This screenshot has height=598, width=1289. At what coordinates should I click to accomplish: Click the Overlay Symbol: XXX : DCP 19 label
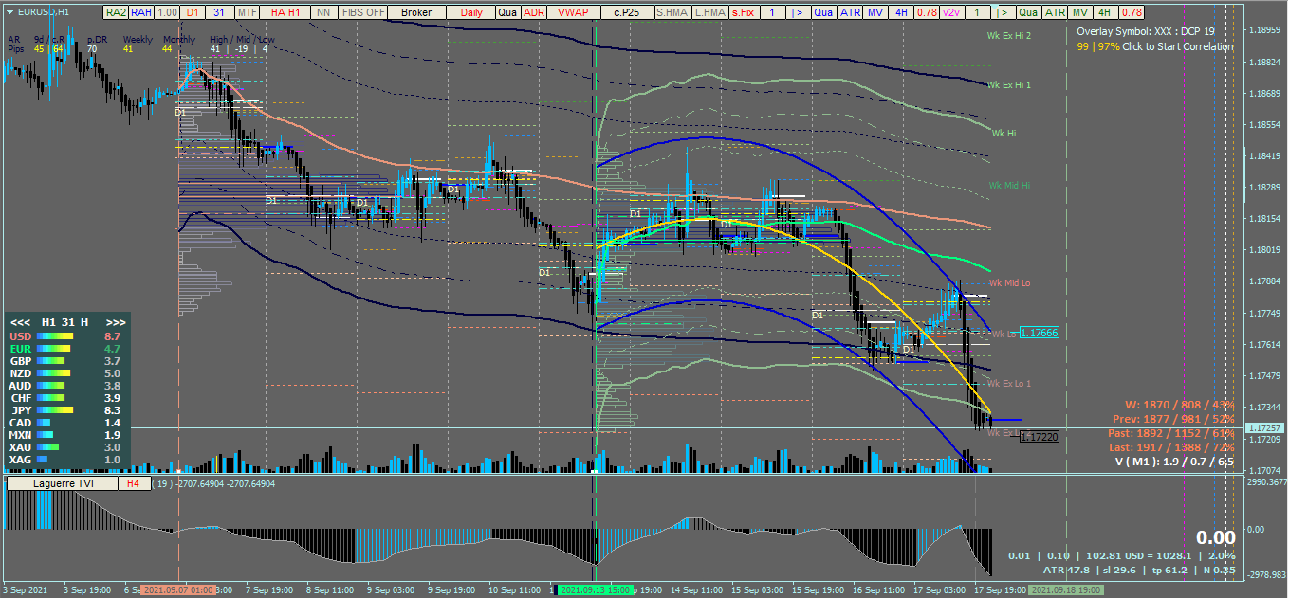1146,31
